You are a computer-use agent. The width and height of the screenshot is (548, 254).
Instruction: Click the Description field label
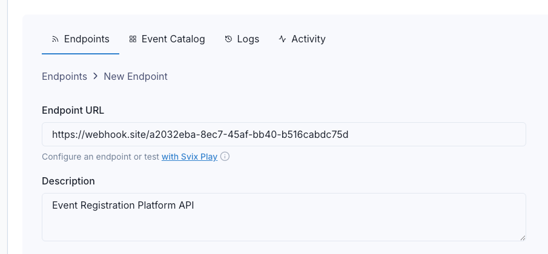[x=68, y=181]
